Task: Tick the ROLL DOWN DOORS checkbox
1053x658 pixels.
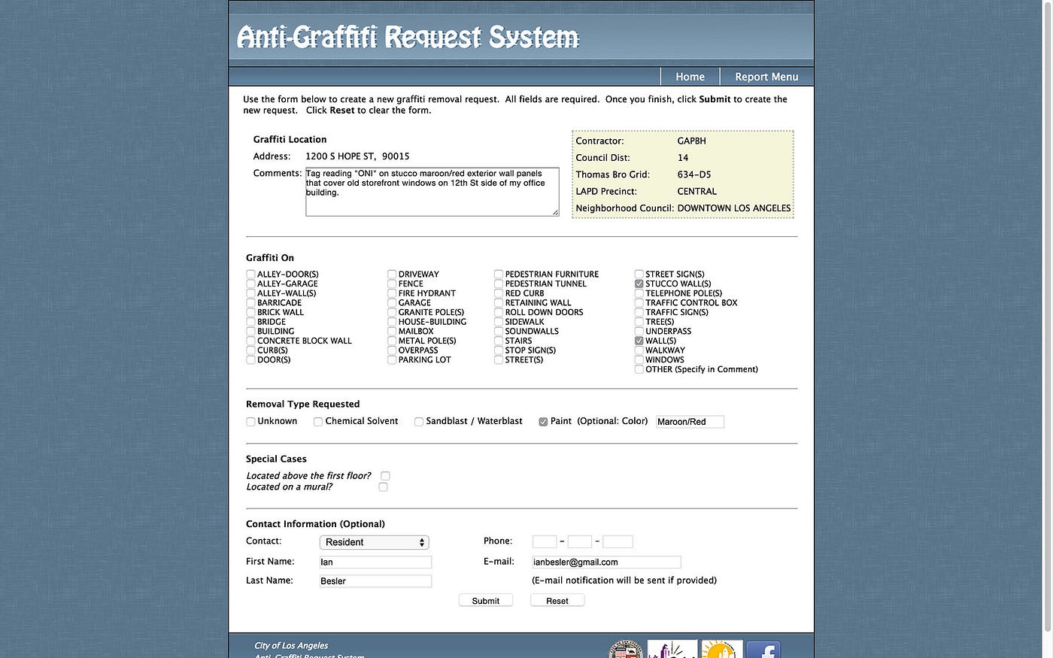Action: pos(499,312)
